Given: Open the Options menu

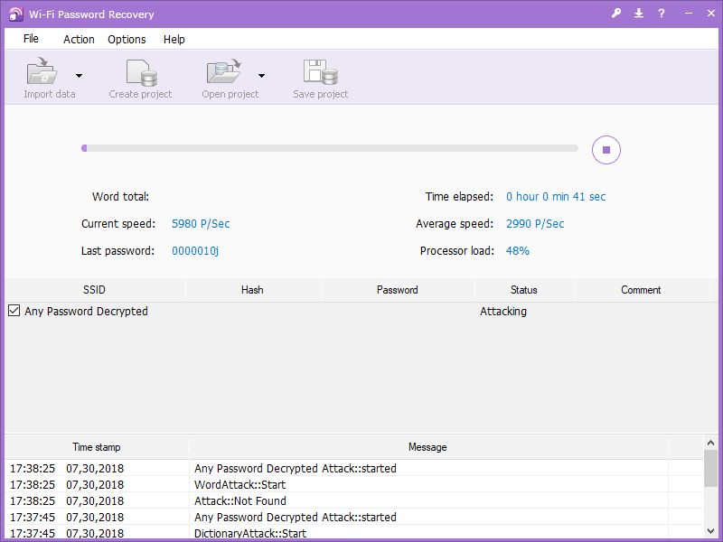Looking at the screenshot, I should coord(127,39).
